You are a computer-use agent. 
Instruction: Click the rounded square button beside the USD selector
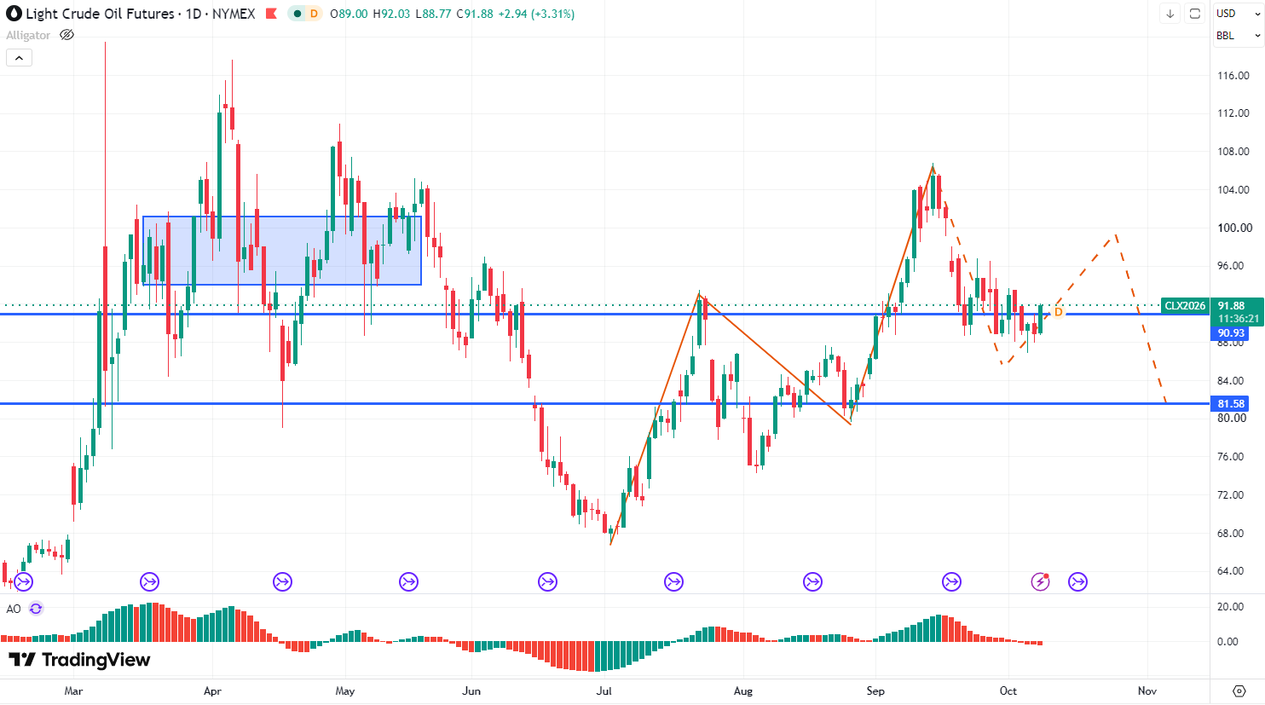pos(1195,14)
